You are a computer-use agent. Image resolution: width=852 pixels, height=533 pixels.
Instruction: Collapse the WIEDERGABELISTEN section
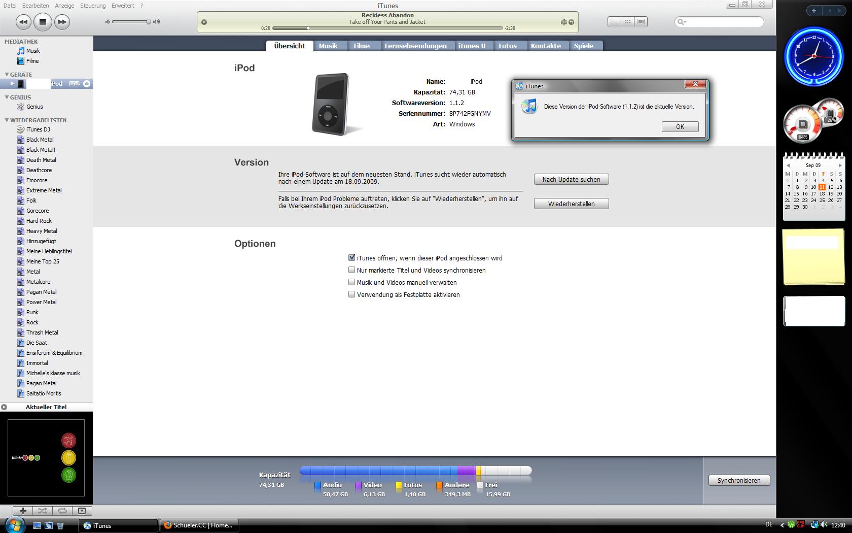(x=7, y=120)
